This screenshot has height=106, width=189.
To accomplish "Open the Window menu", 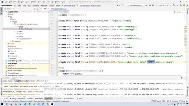I will [58, 2].
